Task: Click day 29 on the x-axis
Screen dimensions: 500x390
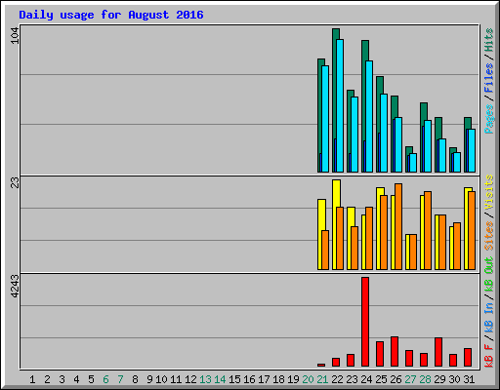Action: pos(439,379)
